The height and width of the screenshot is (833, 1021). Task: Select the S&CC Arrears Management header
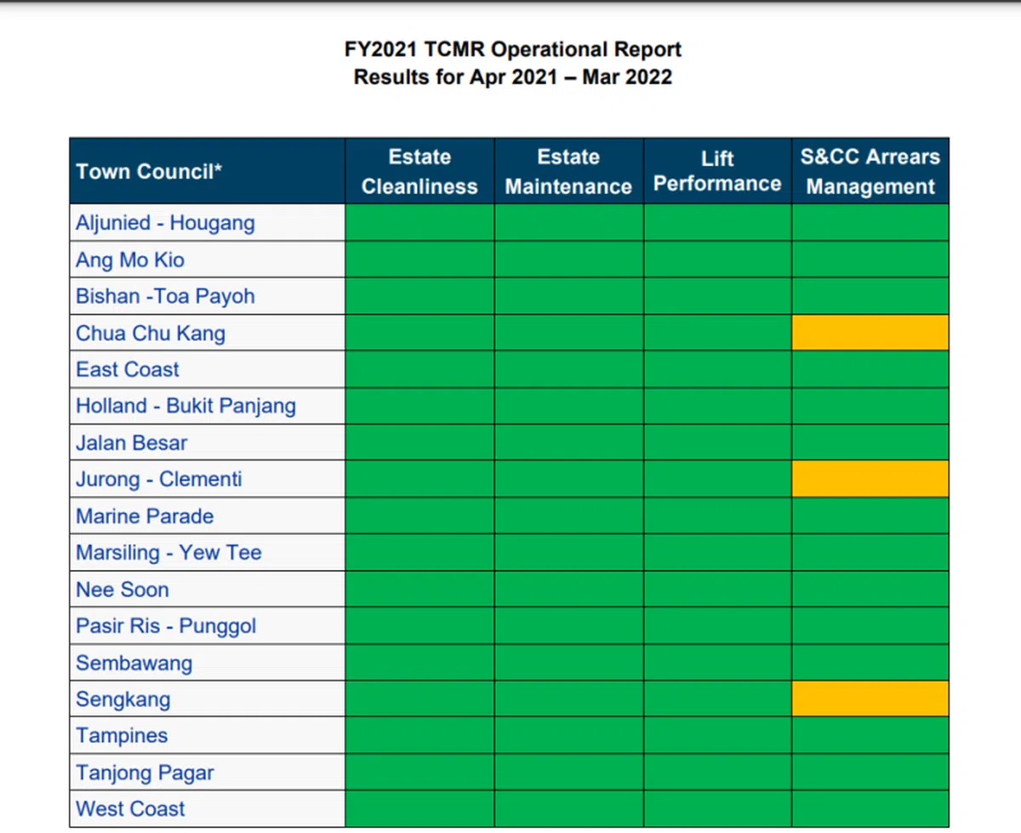point(870,171)
